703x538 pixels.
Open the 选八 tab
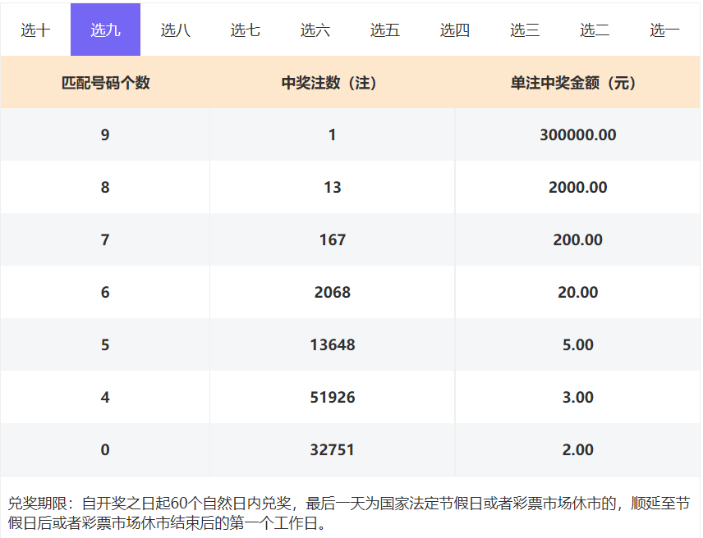175,30
